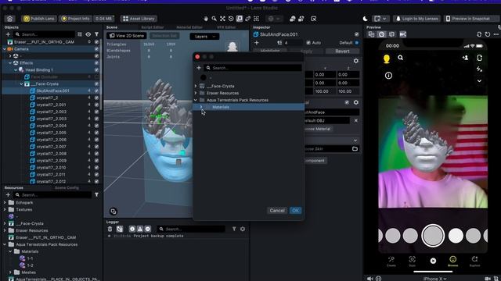Confirm with OK in asset picker
The image size is (501, 281).
click(x=296, y=211)
